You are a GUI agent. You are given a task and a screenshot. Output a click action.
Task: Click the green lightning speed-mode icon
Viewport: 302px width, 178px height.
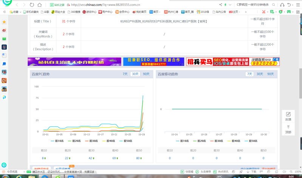[225, 5]
